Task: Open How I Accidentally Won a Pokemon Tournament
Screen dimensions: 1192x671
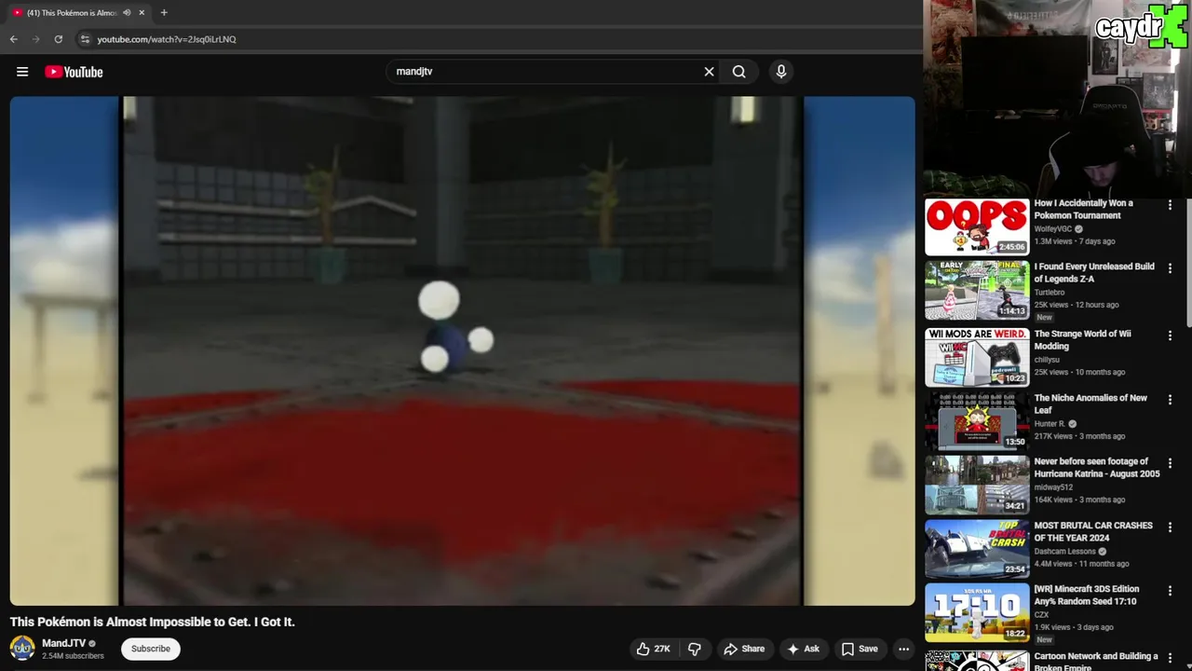Action: pyautogui.click(x=1083, y=209)
